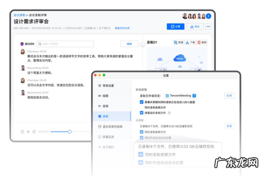Click the magnifier search icon

[40, 44]
